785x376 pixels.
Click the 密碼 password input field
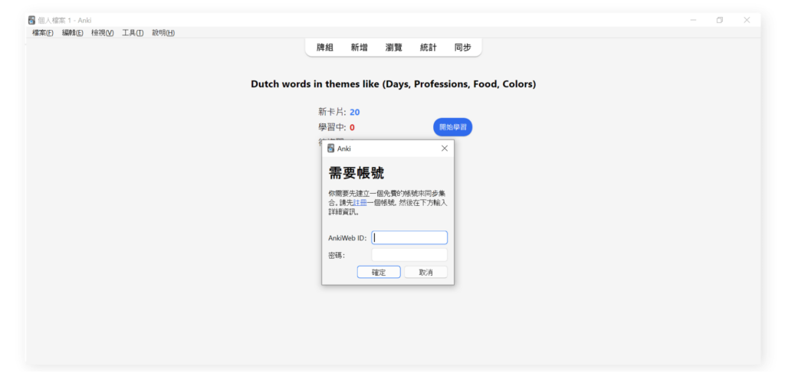point(409,255)
